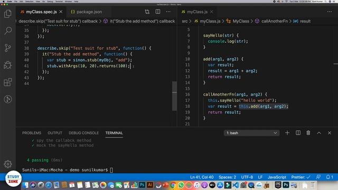The image size is (338, 190).
Task: Open Google Chrome from the dock
Action: point(173,185)
